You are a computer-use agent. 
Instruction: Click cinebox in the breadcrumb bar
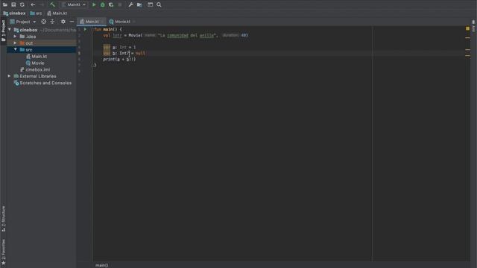[x=14, y=13]
